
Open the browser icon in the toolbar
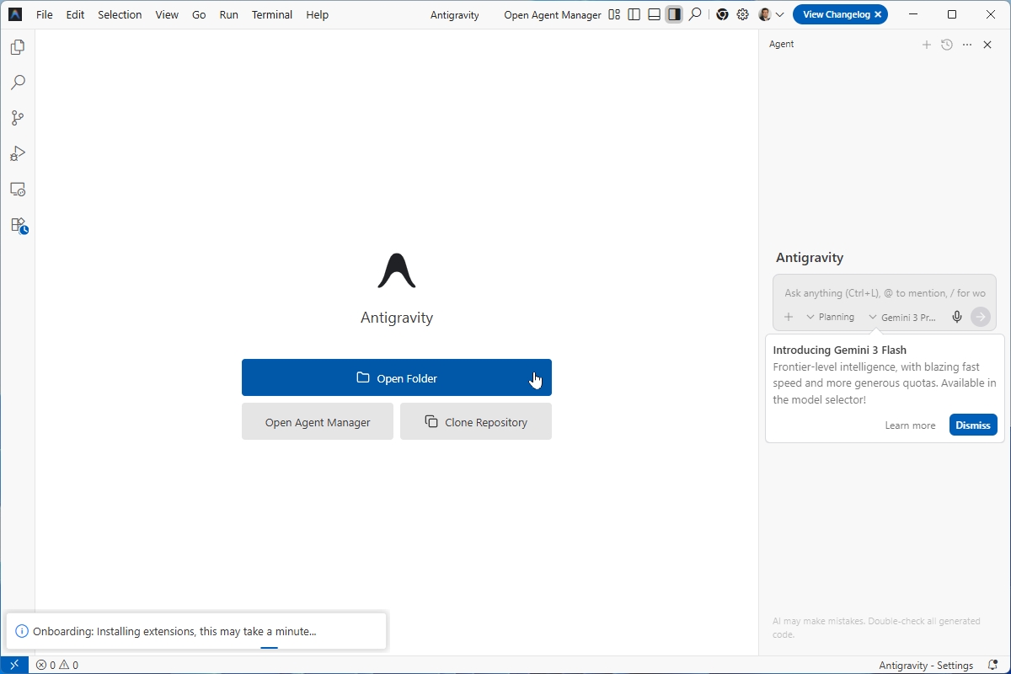coord(722,14)
